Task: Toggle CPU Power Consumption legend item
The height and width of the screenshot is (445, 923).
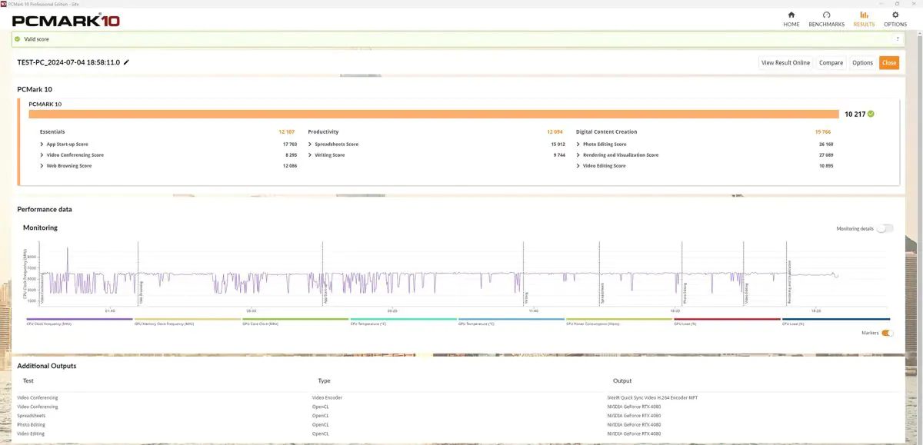Action: click(619, 322)
